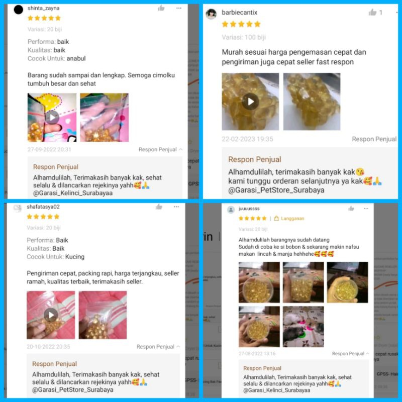The width and height of the screenshot is (402, 402).
Task: Open barbiecantix's profile avatar
Action: 211,14
